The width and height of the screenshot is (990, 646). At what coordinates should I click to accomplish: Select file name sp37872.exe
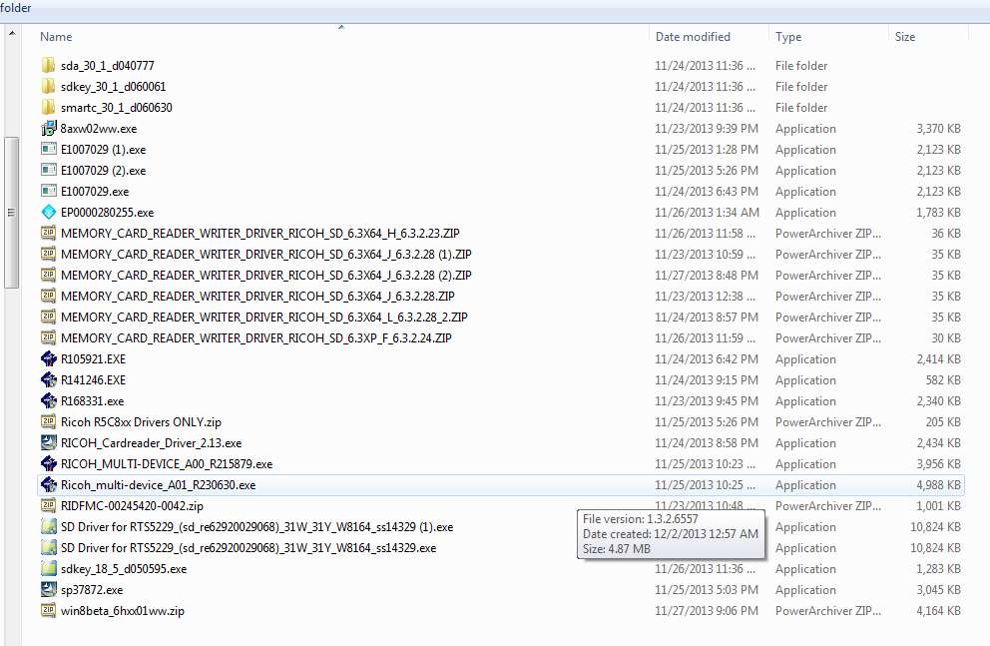tap(92, 589)
